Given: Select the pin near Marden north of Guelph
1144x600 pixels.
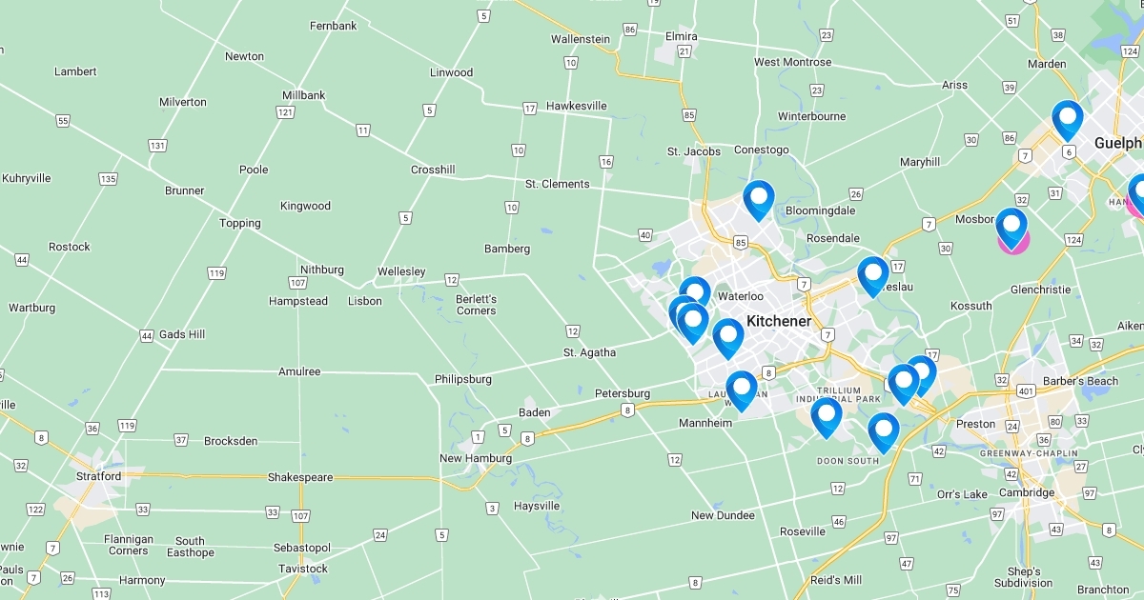Looking at the screenshot, I should tap(1068, 120).
